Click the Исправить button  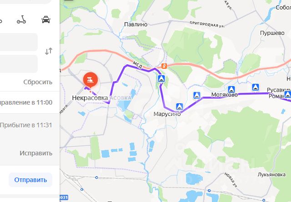[36, 153]
